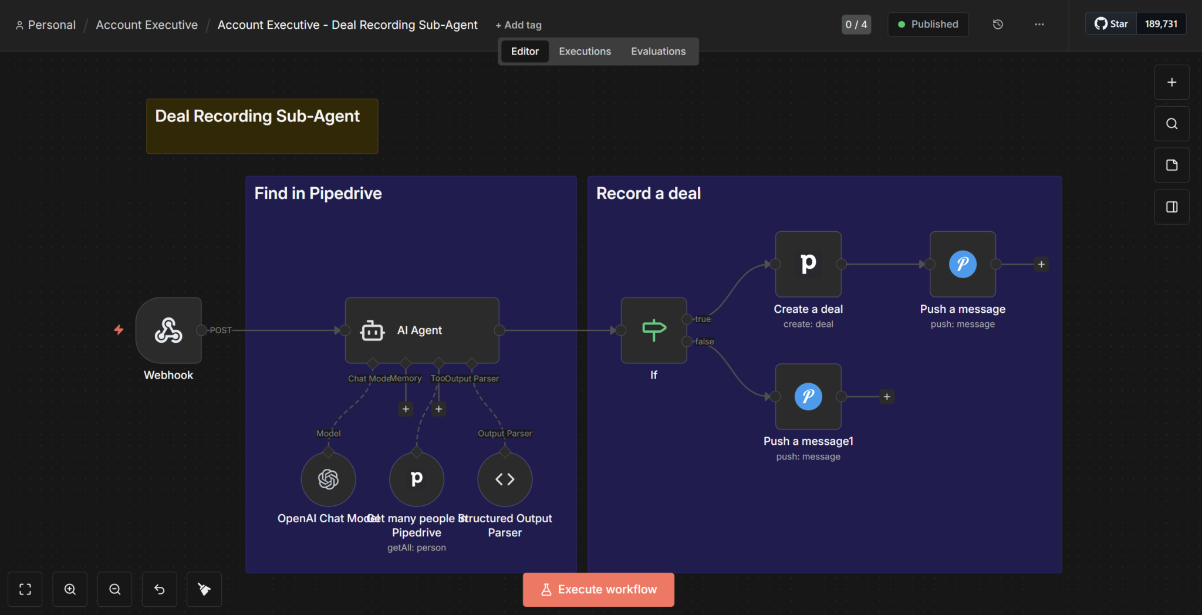Open the three-dot workflow options menu
This screenshot has width=1202, height=615.
click(x=1039, y=24)
